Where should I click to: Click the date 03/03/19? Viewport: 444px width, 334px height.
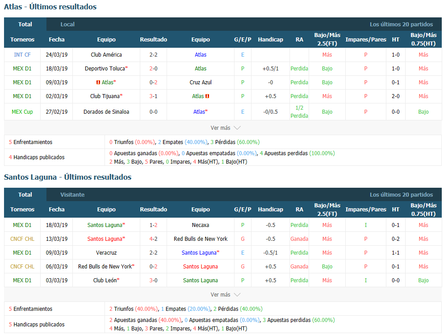57,280
